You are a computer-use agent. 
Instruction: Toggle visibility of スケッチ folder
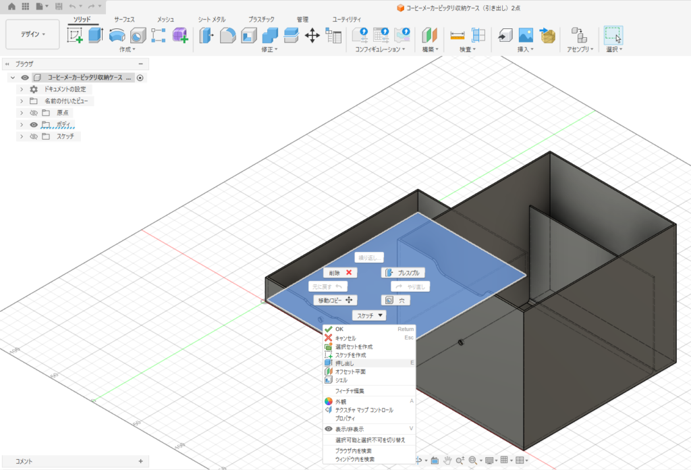(x=34, y=136)
